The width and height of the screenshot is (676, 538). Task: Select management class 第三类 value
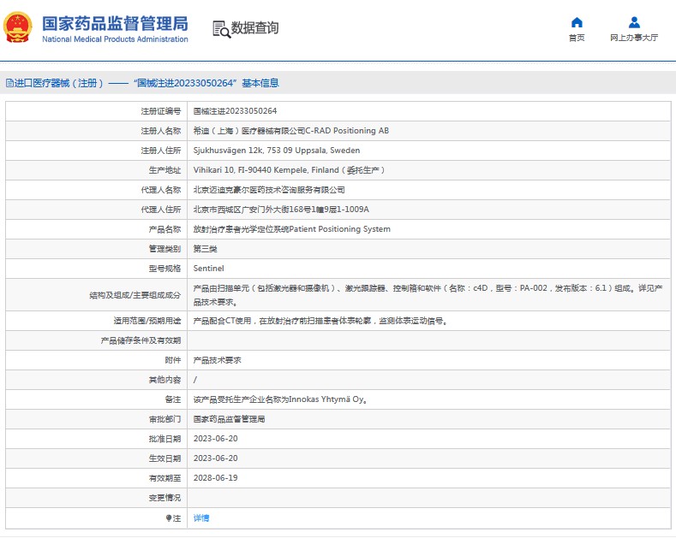pos(206,249)
